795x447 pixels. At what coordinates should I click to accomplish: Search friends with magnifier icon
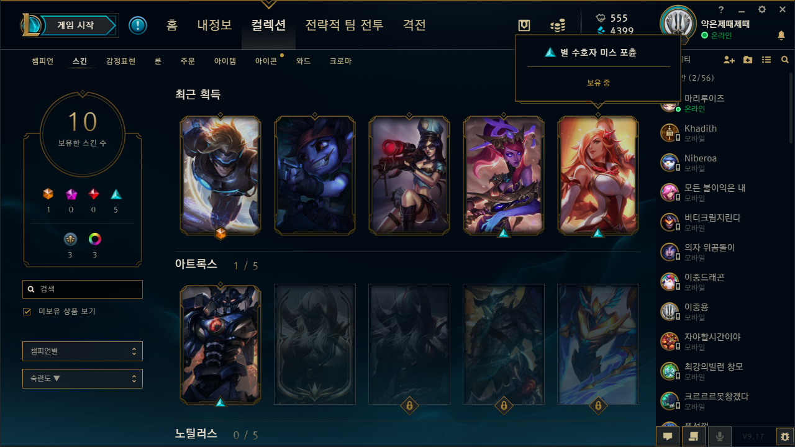click(x=785, y=60)
